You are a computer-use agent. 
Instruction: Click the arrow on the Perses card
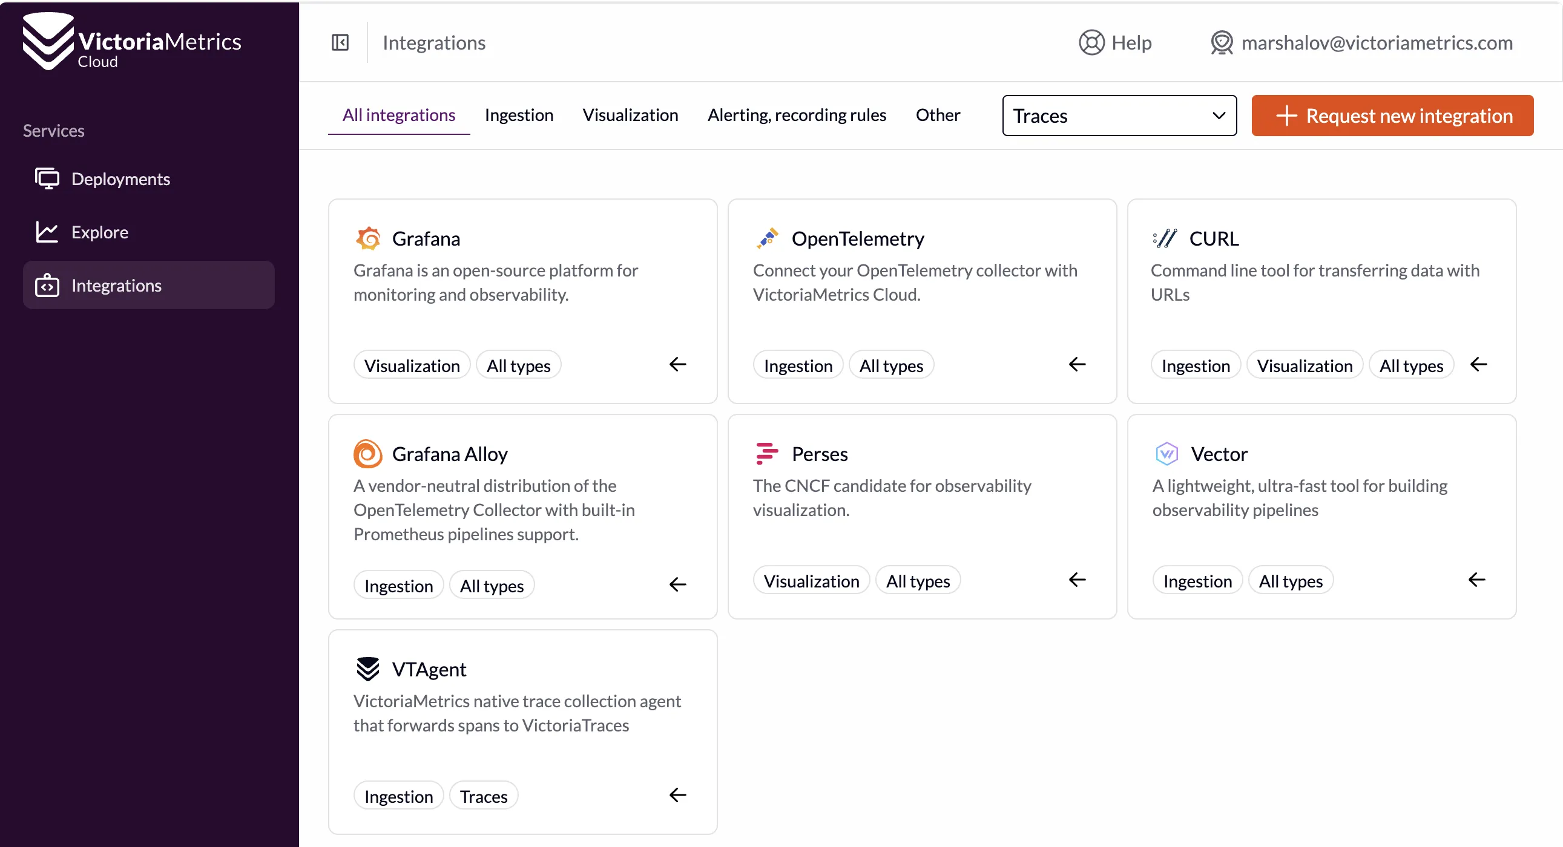[1077, 580]
